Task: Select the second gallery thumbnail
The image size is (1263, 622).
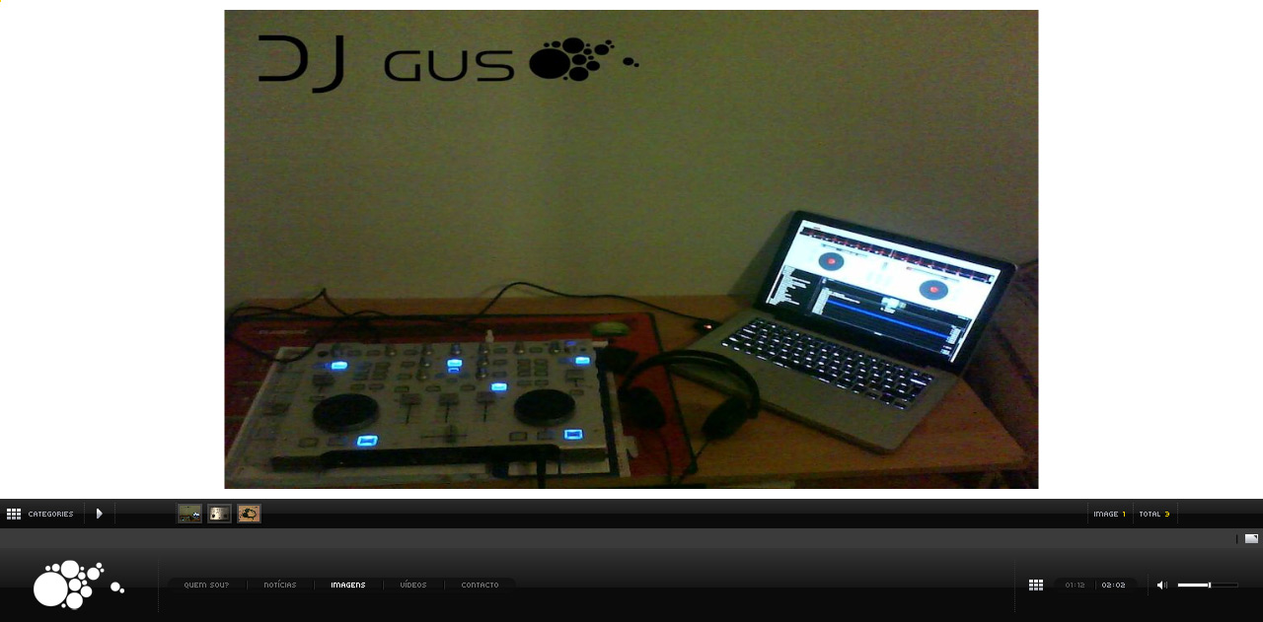Action: 219,514
